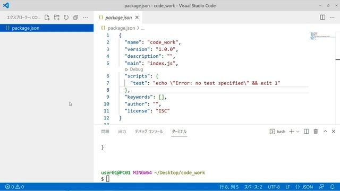
Task: Click the bash terminal shell label
Action: [277, 132]
